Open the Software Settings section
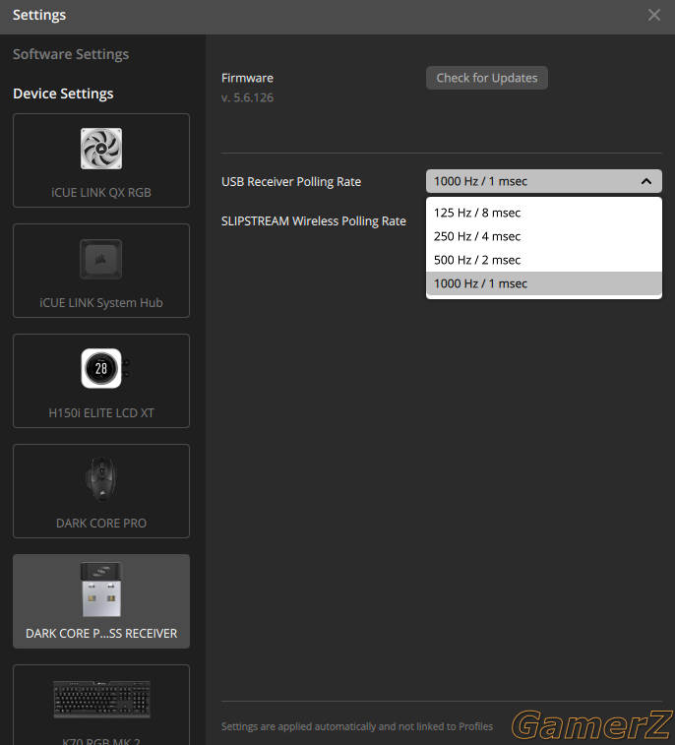Image resolution: width=675 pixels, height=745 pixels. [71, 54]
